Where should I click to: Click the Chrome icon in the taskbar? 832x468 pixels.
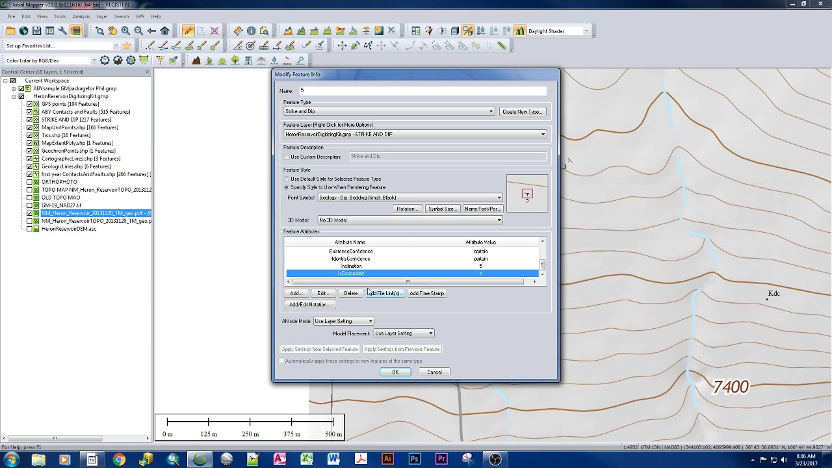coord(118,460)
